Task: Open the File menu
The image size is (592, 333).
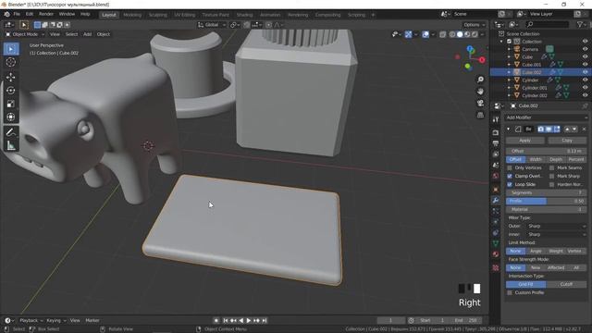Action: click(x=17, y=14)
